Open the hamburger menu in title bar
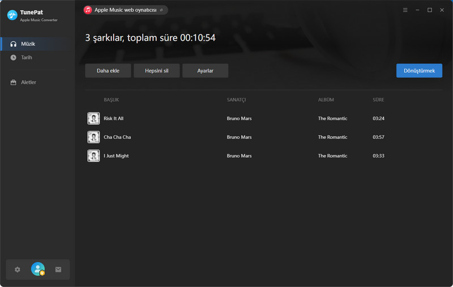This screenshot has width=453, height=287. coord(405,10)
